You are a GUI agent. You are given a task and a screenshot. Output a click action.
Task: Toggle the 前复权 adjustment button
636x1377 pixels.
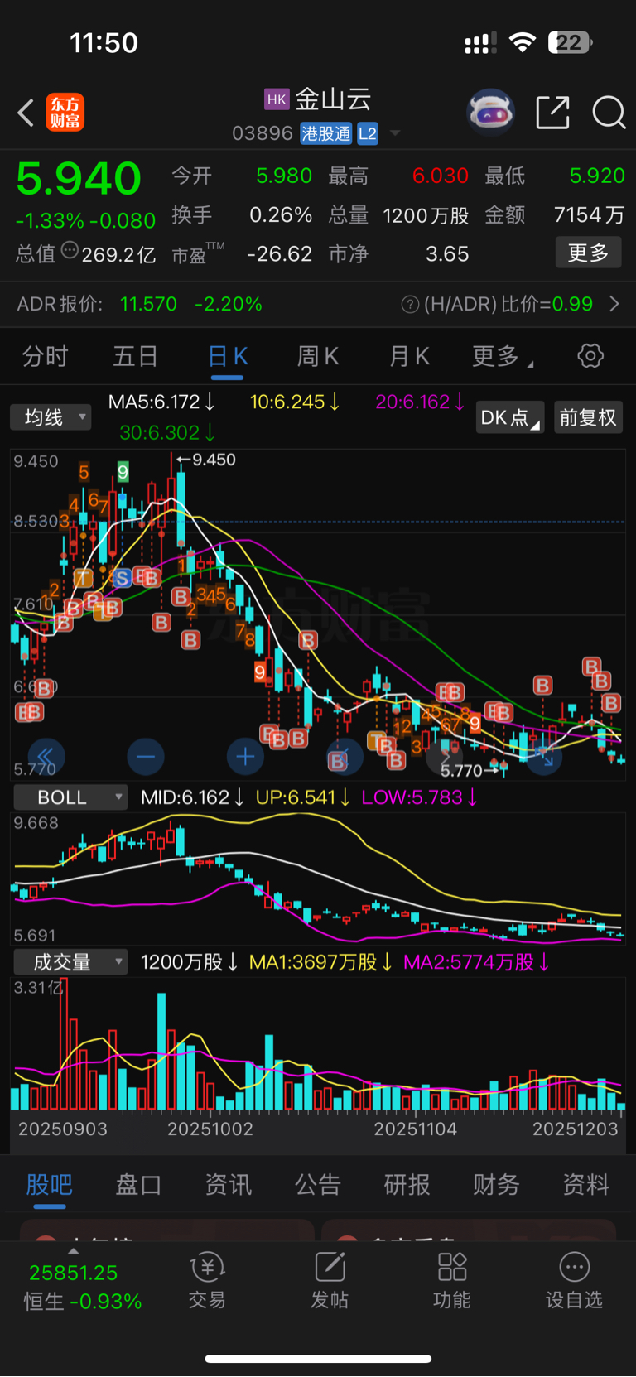(x=588, y=417)
